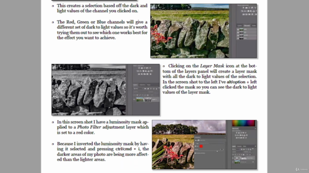Select the RGB channel row in the Channels panel
Screen dimensions: 309x173
point(246,29)
